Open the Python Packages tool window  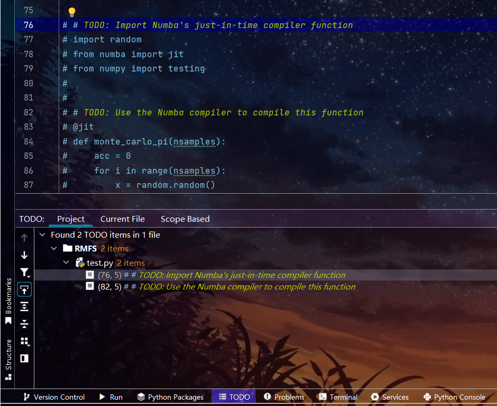click(170, 397)
